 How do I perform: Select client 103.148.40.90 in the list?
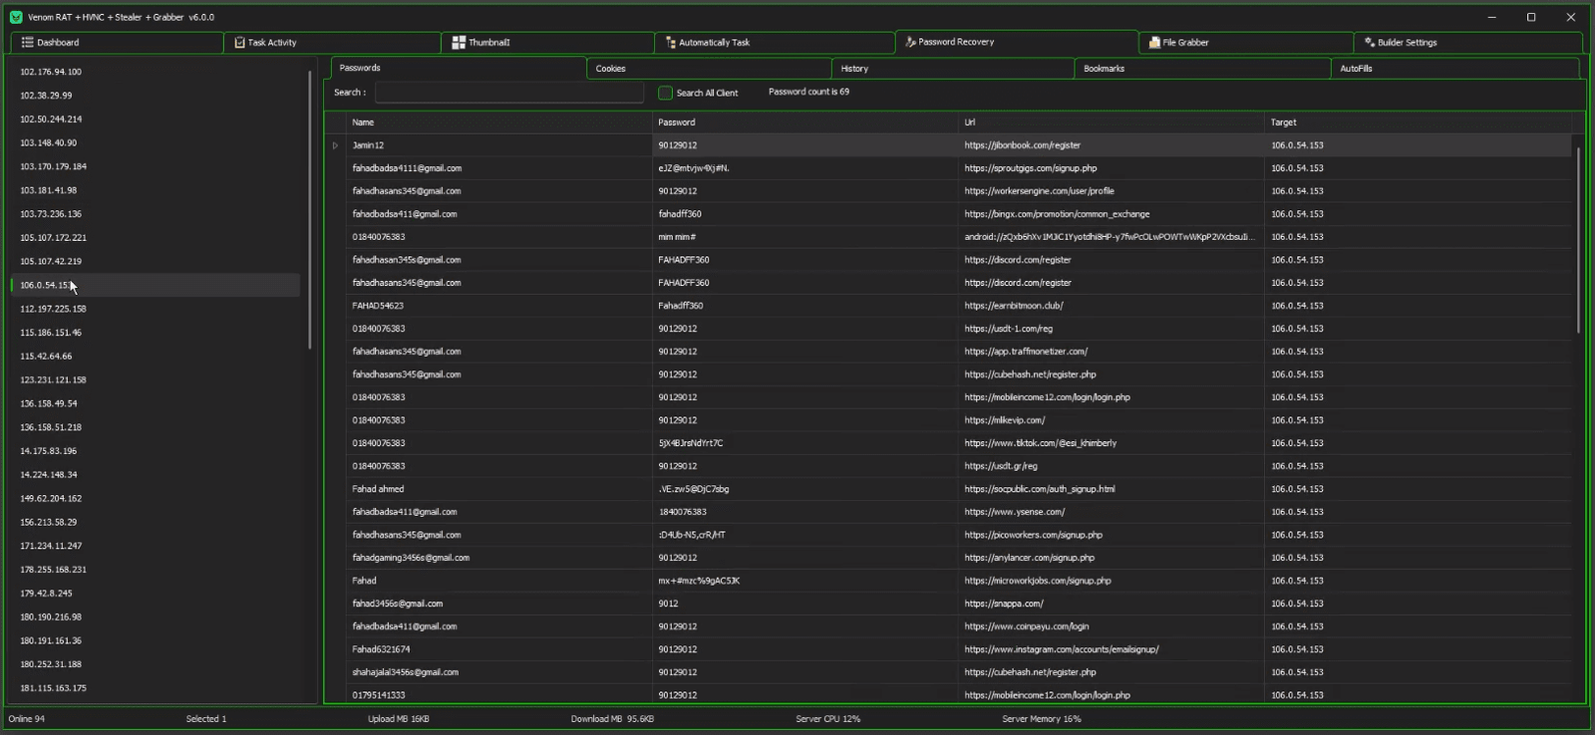(156, 143)
